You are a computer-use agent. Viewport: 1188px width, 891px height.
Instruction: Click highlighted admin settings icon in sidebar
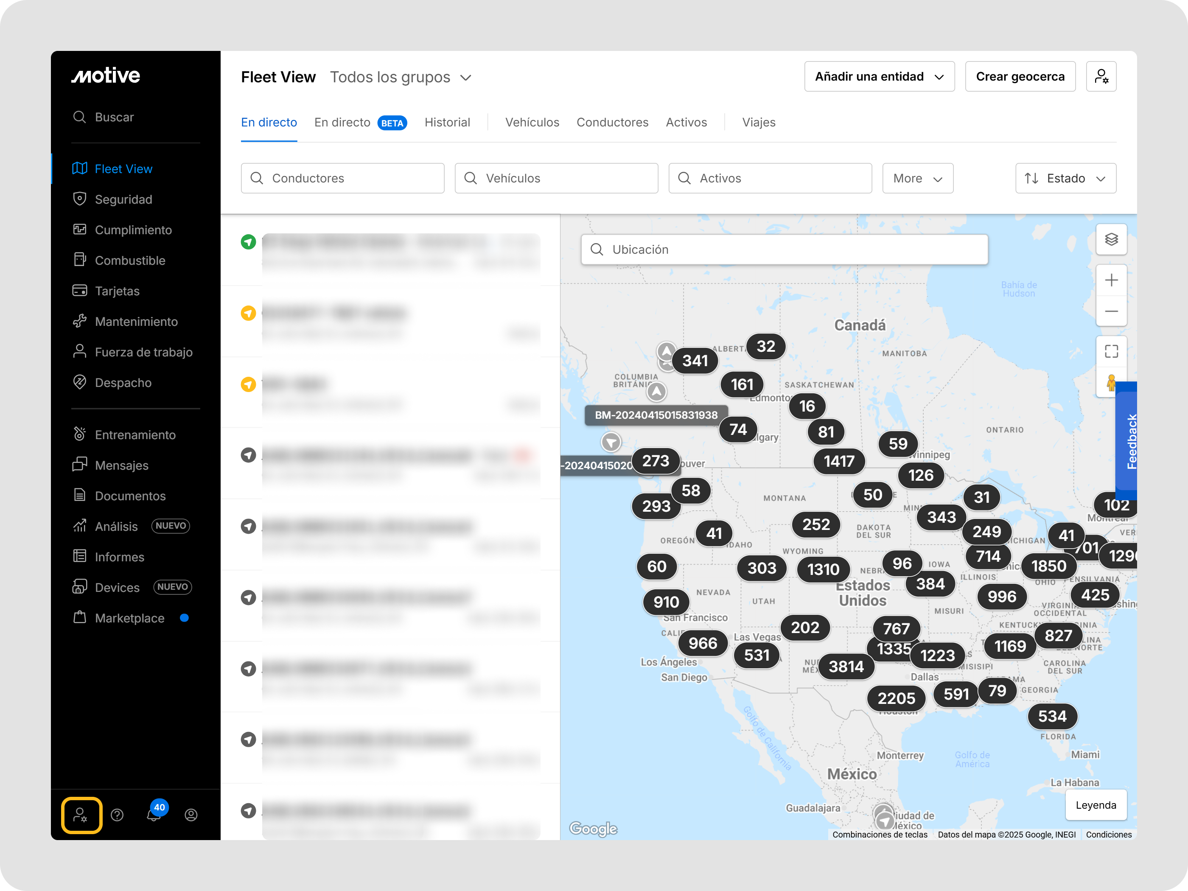[81, 815]
